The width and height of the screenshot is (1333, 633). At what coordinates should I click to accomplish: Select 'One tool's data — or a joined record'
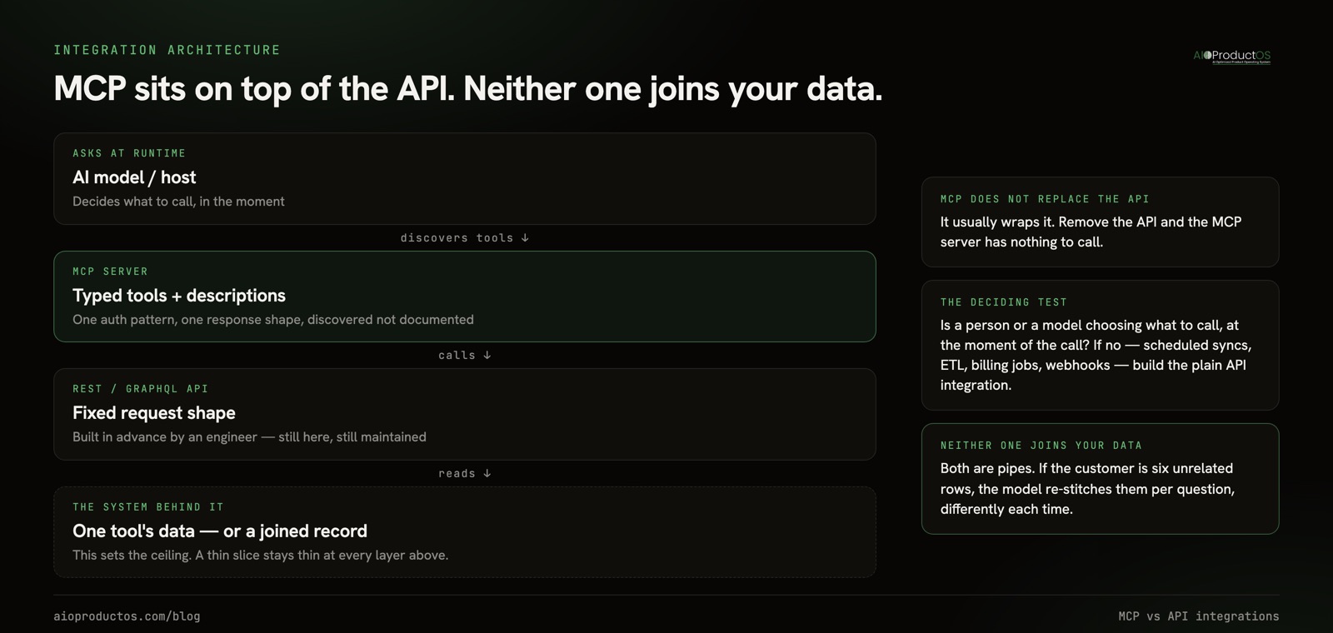pyautogui.click(x=220, y=531)
